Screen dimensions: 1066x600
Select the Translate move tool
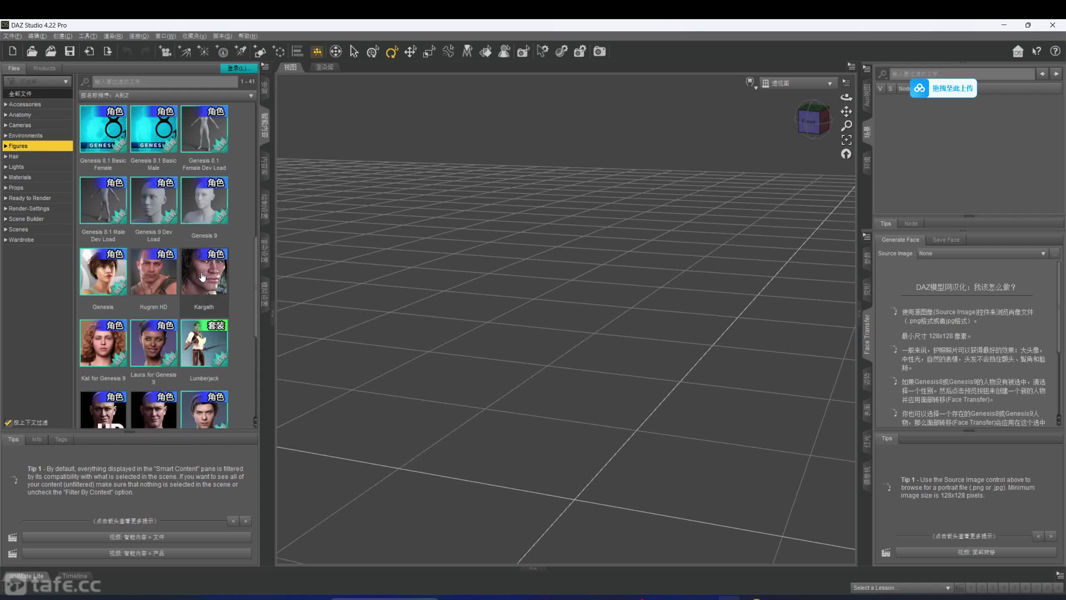411,51
